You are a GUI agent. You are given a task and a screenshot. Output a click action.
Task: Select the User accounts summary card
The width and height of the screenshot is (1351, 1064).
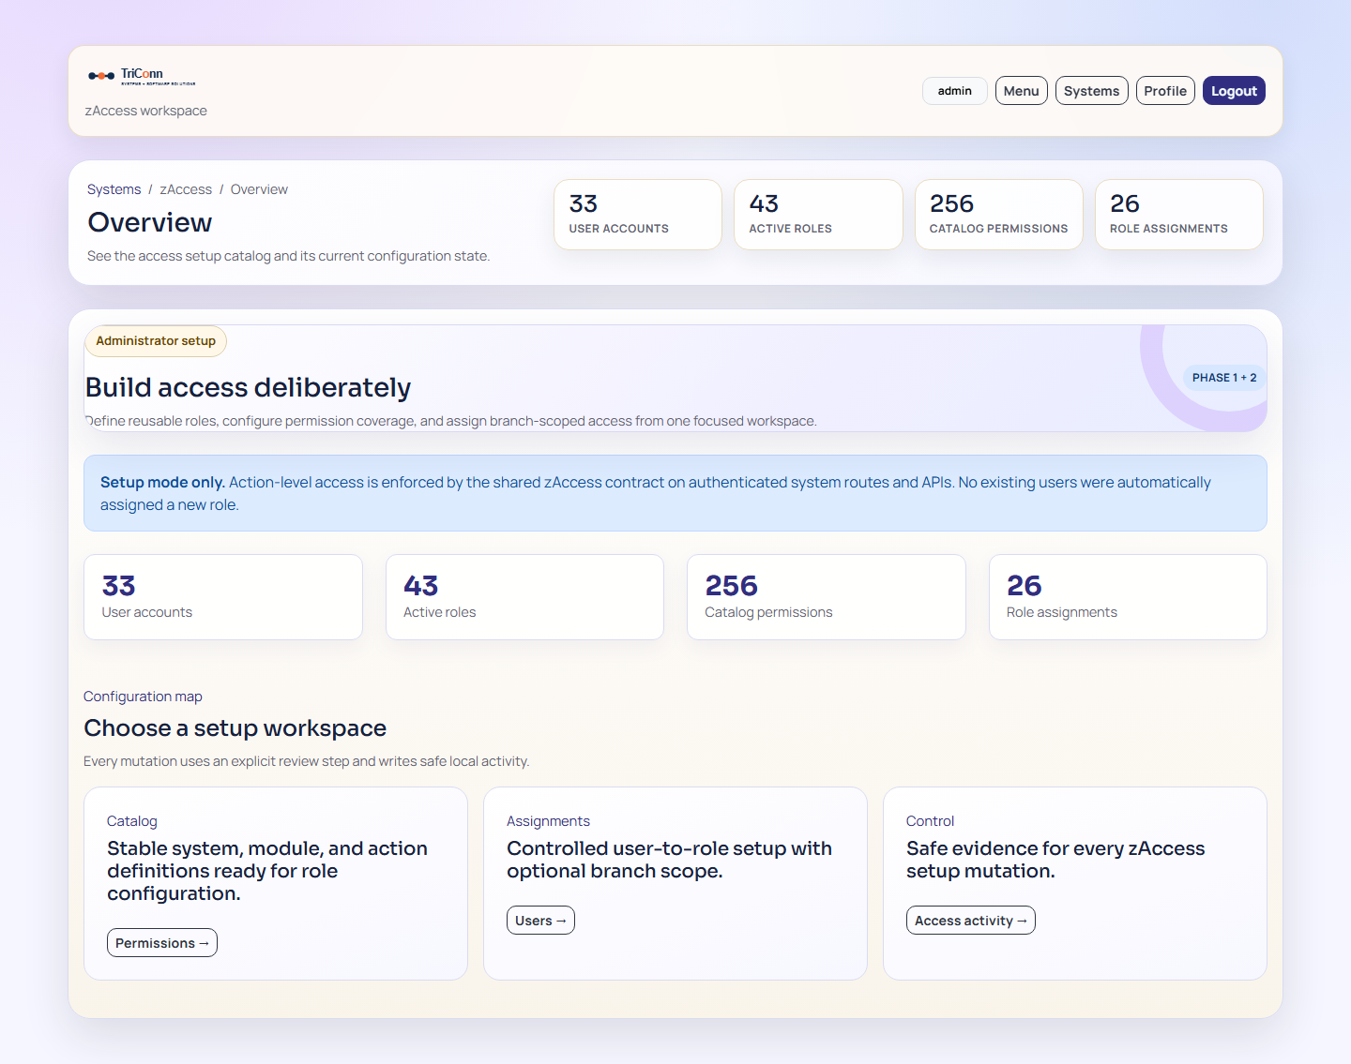click(223, 597)
